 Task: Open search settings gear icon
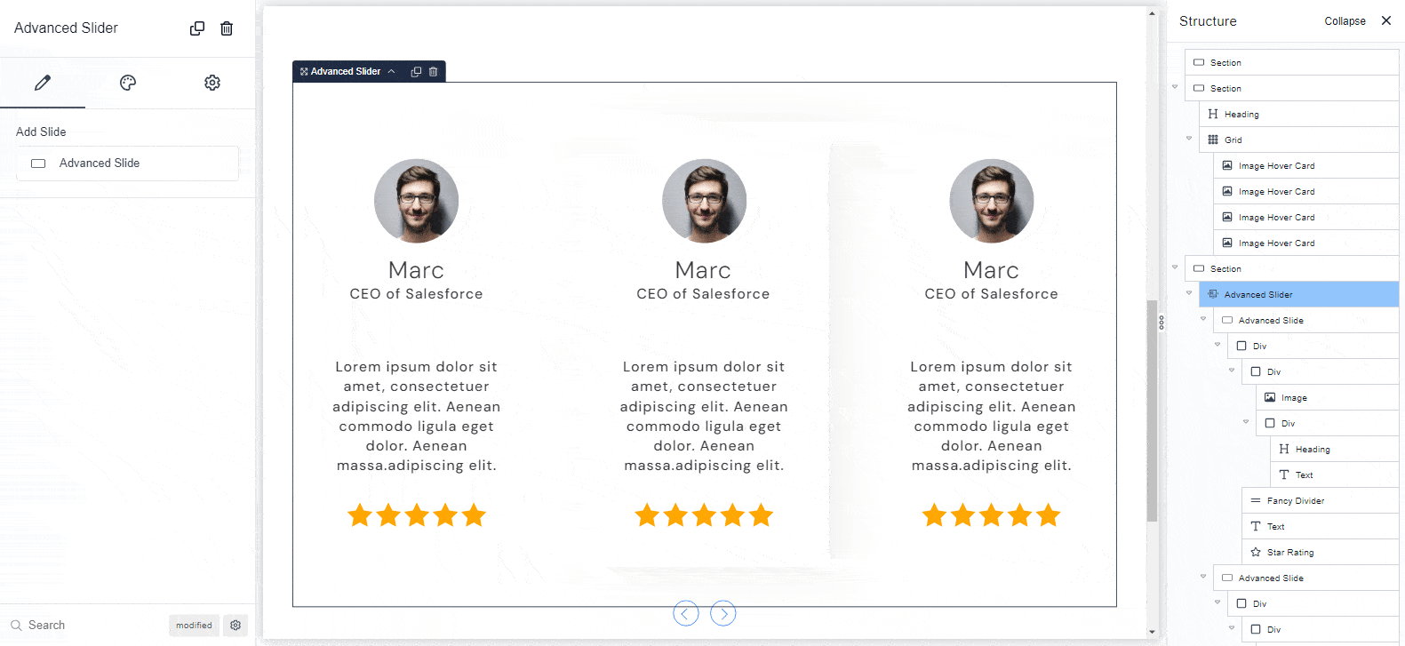(x=235, y=626)
